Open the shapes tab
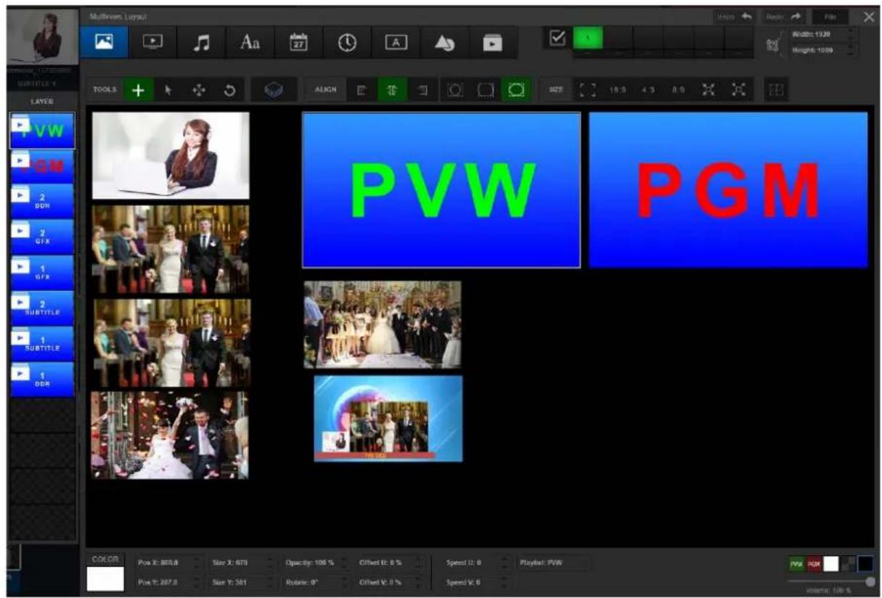Screen dimensions: 882x598 pyautogui.click(x=445, y=43)
